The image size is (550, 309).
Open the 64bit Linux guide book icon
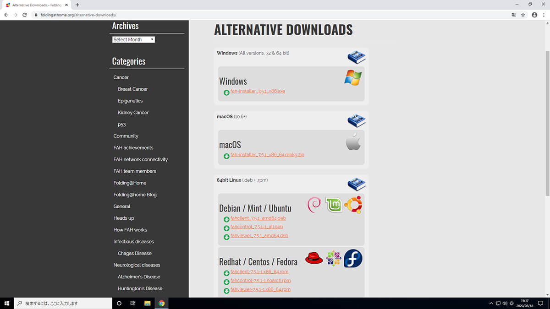pyautogui.click(x=356, y=184)
